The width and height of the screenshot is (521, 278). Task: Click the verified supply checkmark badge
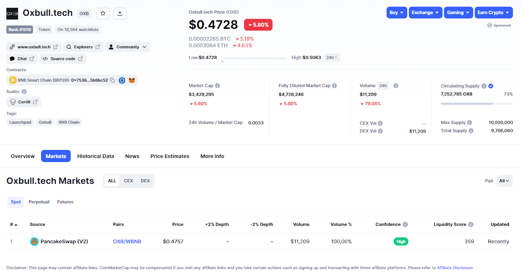[x=491, y=86]
